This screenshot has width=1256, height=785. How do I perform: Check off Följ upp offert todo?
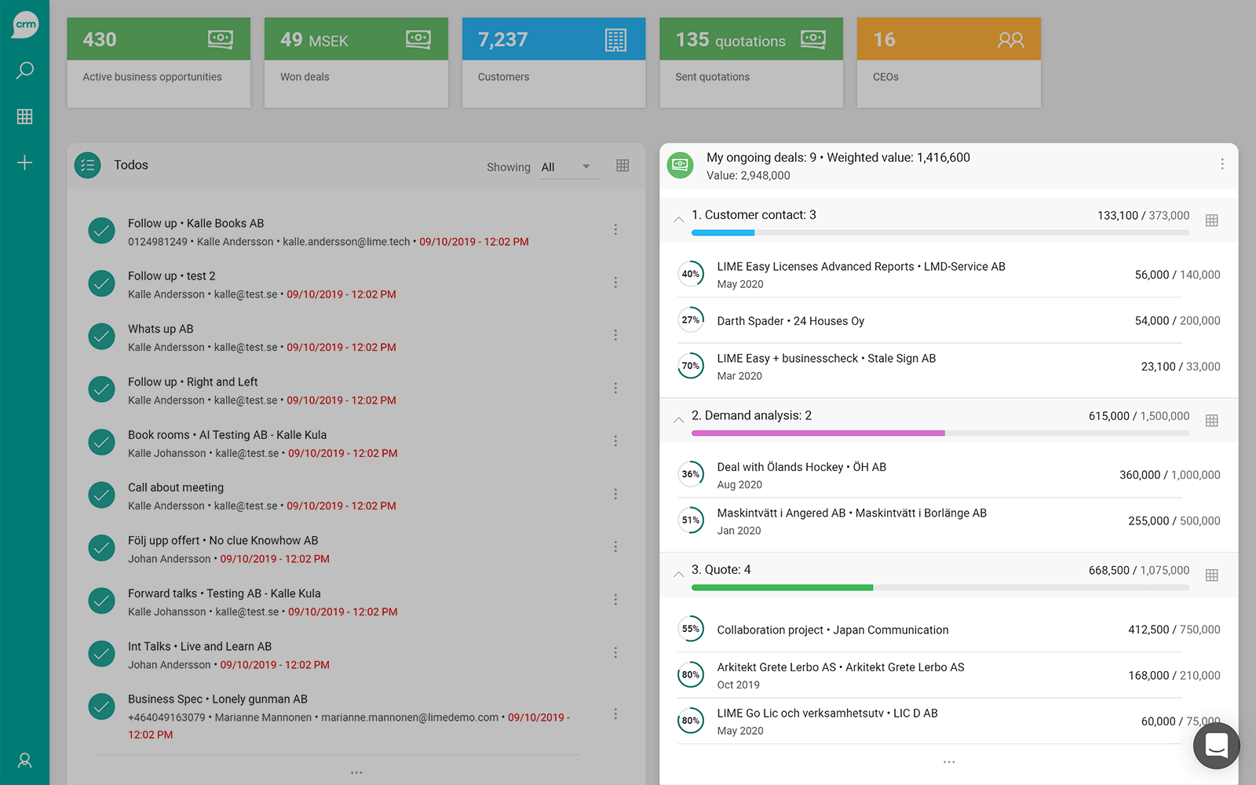pos(101,548)
